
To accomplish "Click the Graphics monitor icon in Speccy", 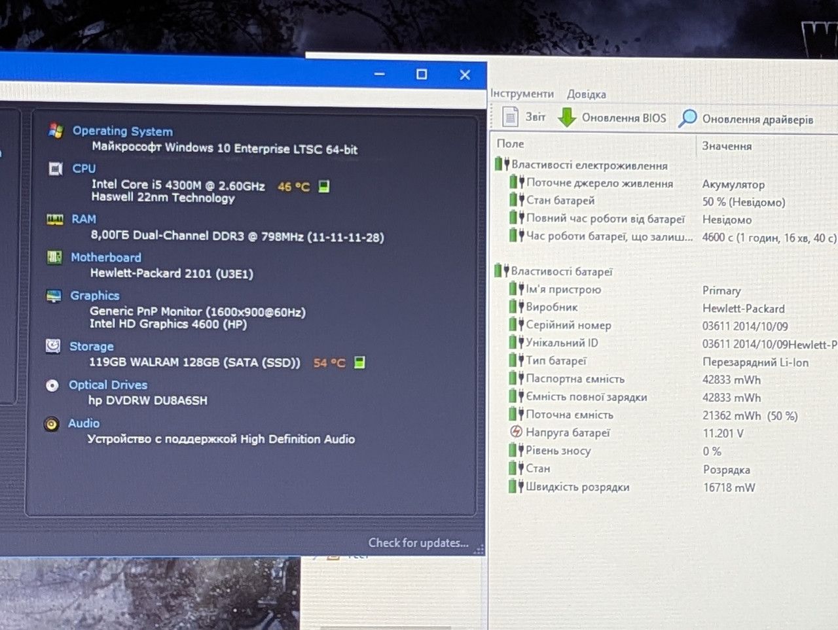I will tap(54, 296).
